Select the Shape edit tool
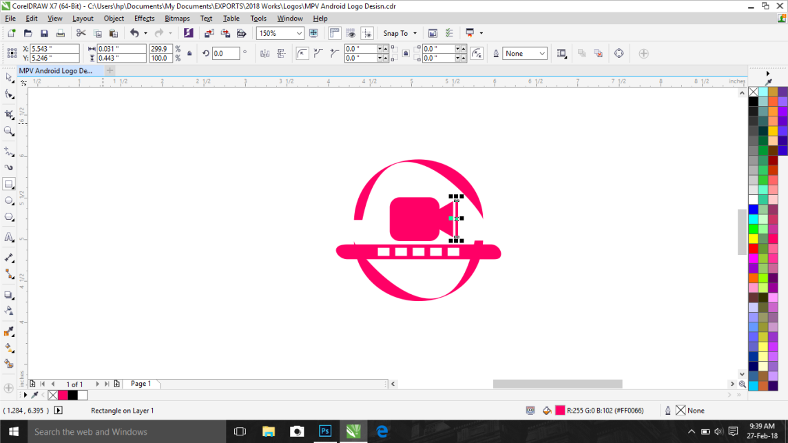788x443 pixels. (x=8, y=94)
